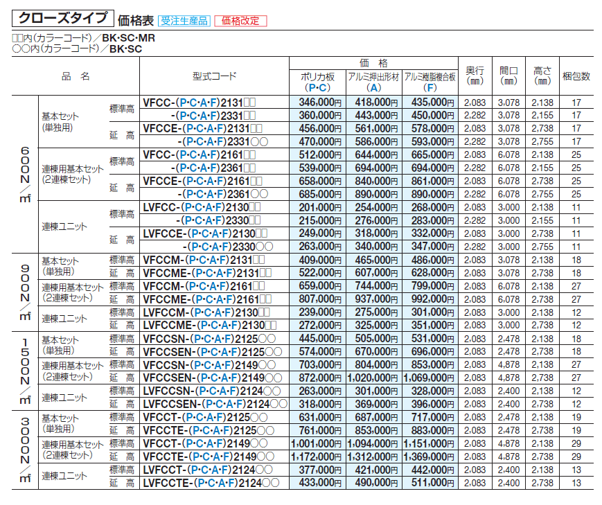Image resolution: width=602 pixels, height=505 pixels.
Task: Click the 梱包数 column header
Action: pos(576,76)
